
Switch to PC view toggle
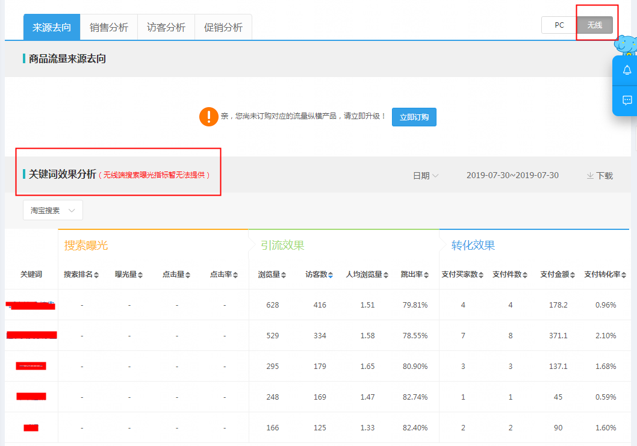(559, 25)
